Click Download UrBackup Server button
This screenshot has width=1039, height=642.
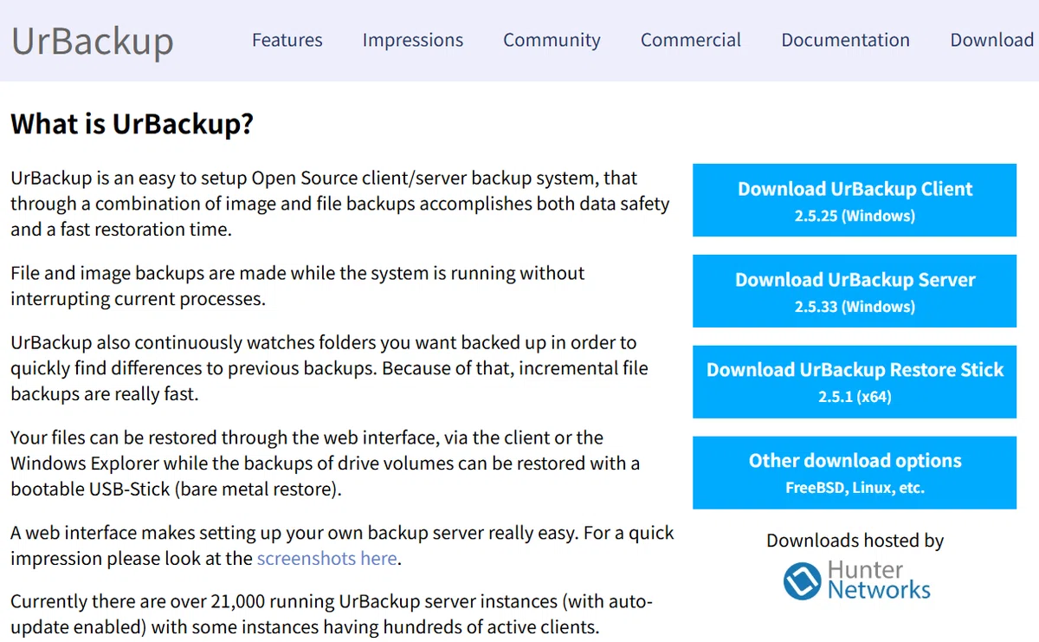click(855, 291)
